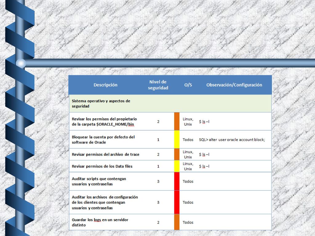Select "SQL> alter user oracle account block;" command
This screenshot has height=236, width=315.
pyautogui.click(x=232, y=140)
